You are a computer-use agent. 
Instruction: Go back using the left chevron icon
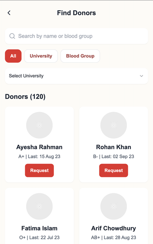9,13
